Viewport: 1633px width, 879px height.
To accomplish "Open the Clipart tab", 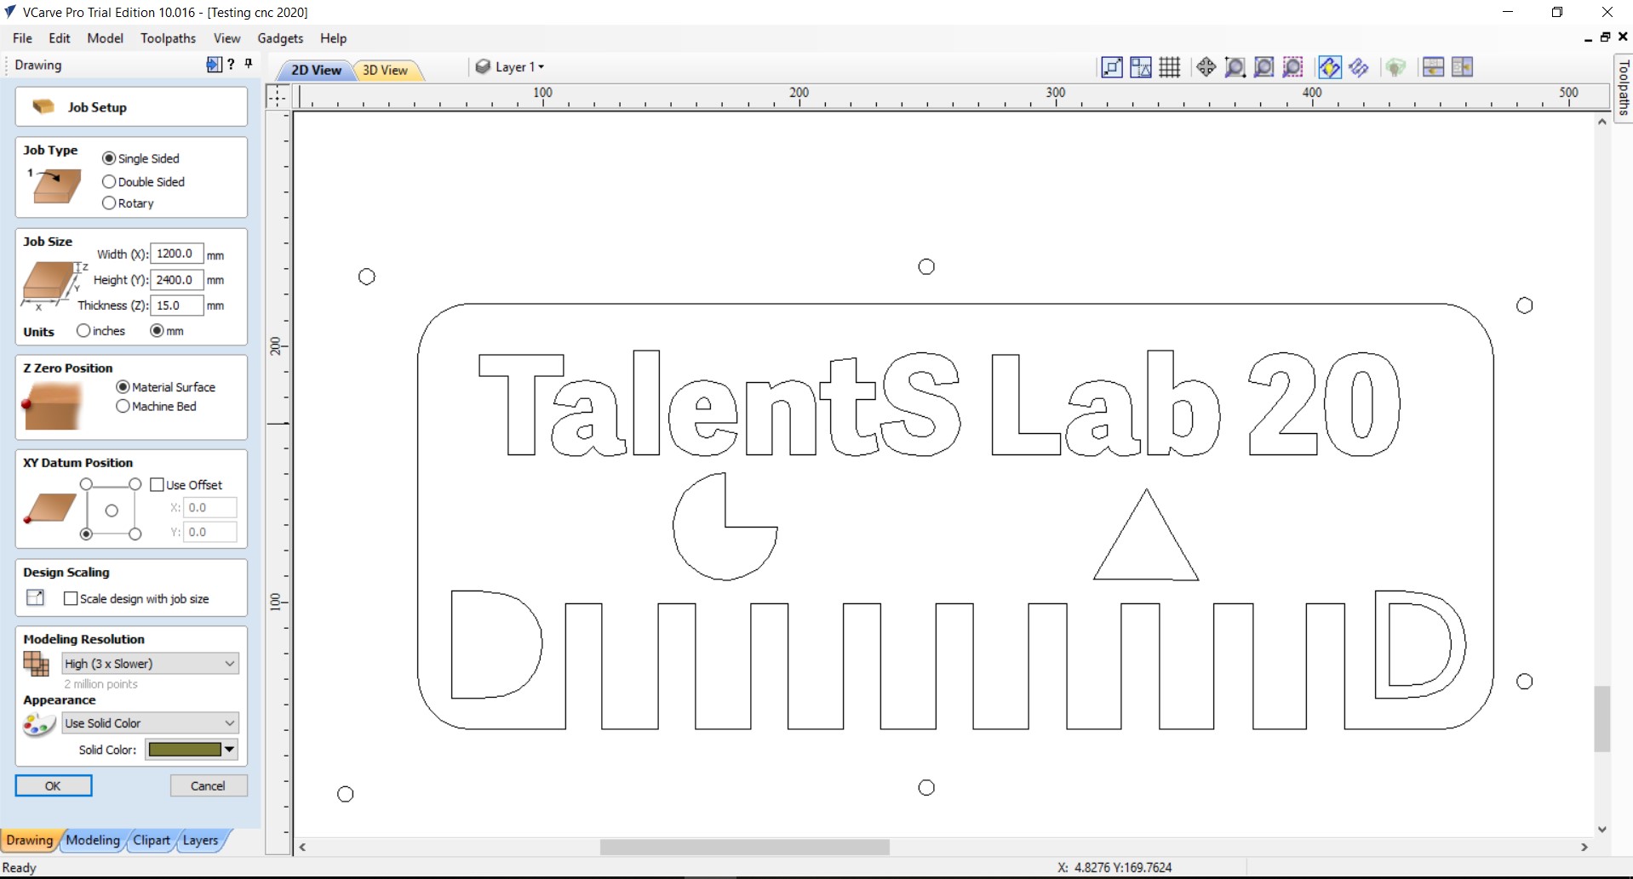I will point(152,840).
